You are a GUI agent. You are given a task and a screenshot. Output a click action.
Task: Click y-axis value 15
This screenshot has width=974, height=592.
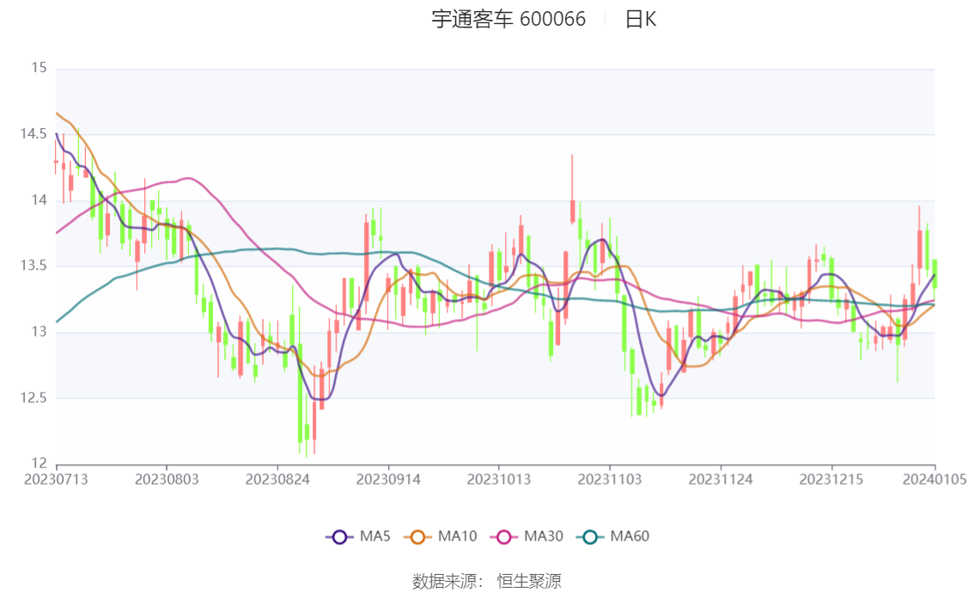[x=40, y=68]
